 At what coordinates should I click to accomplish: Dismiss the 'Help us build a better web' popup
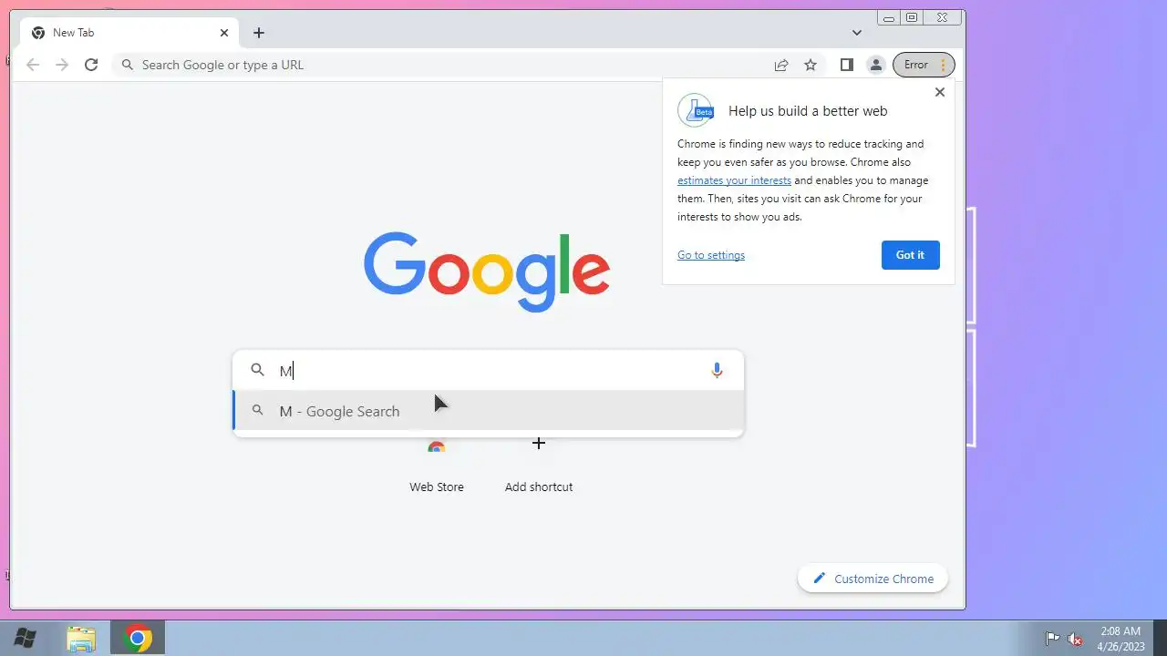tap(940, 92)
